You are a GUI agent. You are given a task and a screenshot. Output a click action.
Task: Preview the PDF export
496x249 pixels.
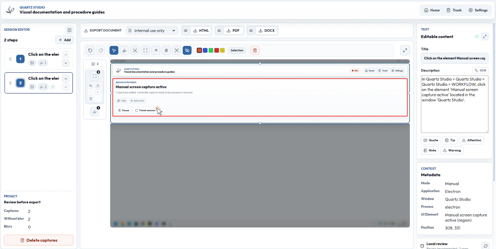(x=219, y=31)
